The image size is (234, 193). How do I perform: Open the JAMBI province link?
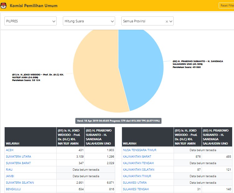coord(10,176)
